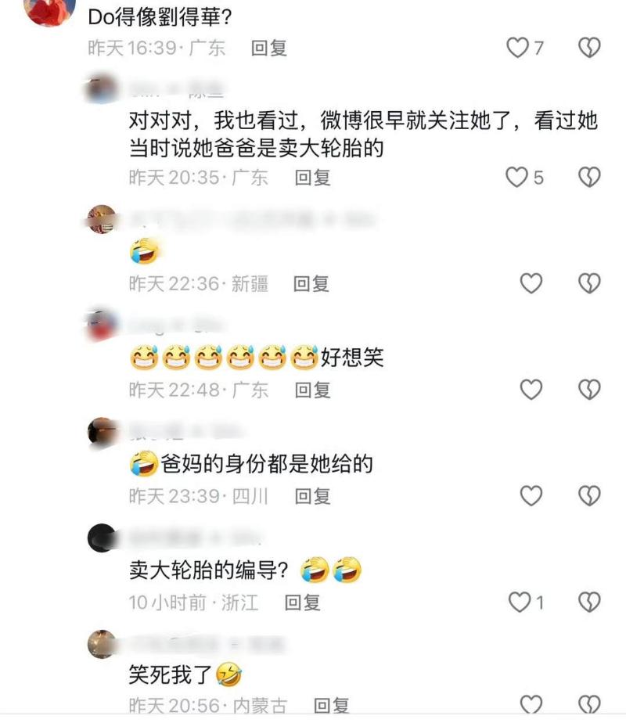
Task: Dislike the 浙江 comment from 10小时前
Action: click(x=589, y=602)
